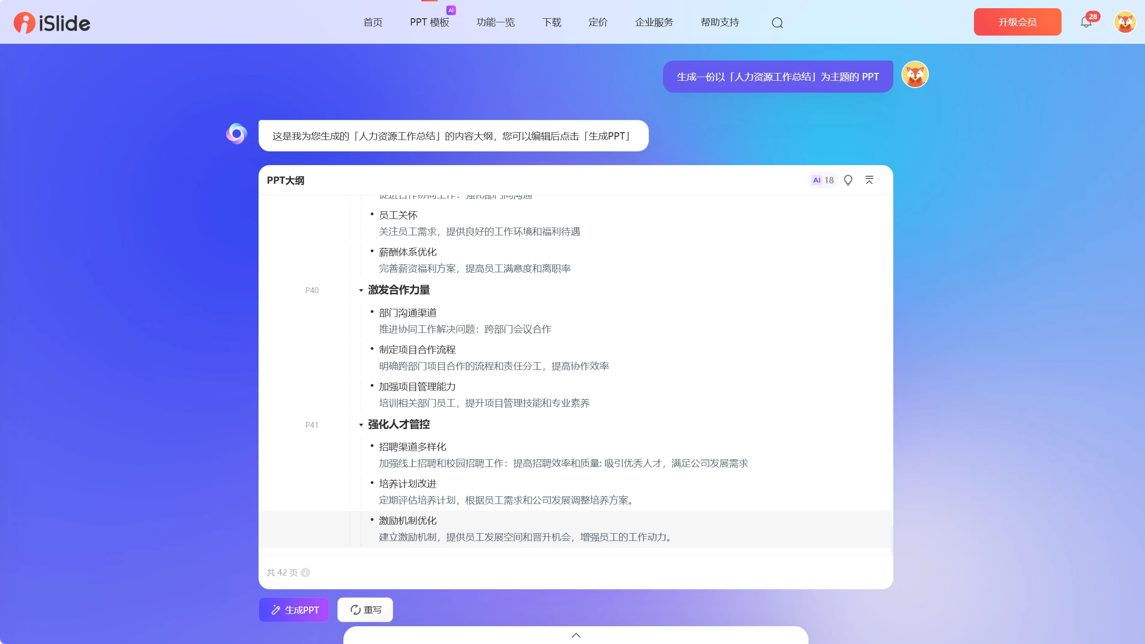
Task: Collapse the 强化人才管控 section
Action: [361, 425]
